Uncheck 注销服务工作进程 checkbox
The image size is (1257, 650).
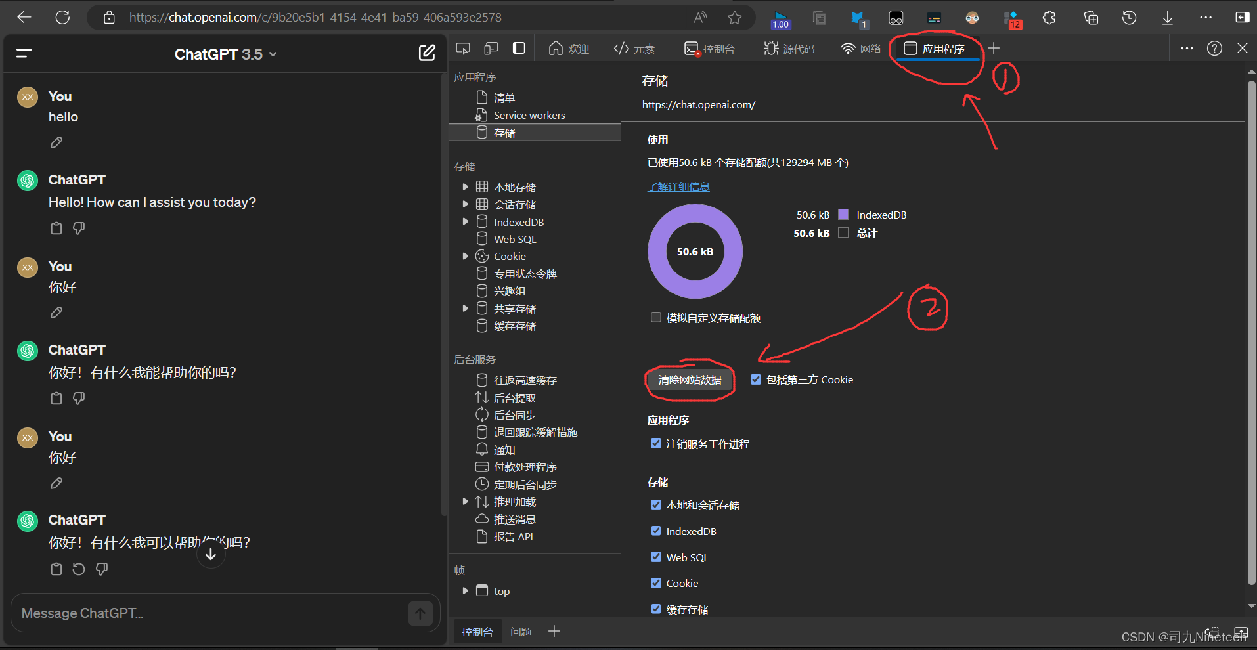[x=655, y=443]
